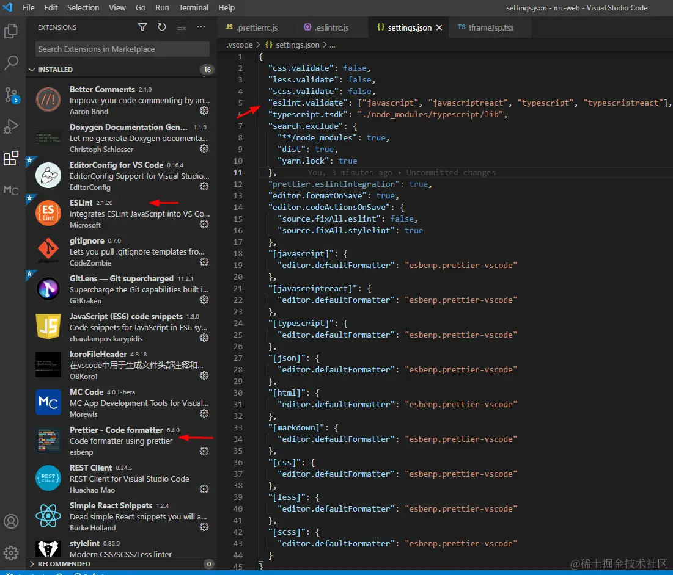Open Search view in activity bar
673x575 pixels.
coord(11,62)
